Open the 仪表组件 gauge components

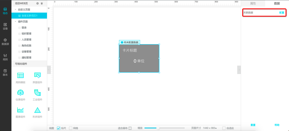pos(20,95)
